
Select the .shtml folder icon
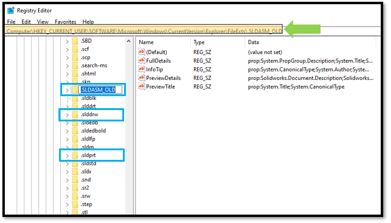point(75,74)
